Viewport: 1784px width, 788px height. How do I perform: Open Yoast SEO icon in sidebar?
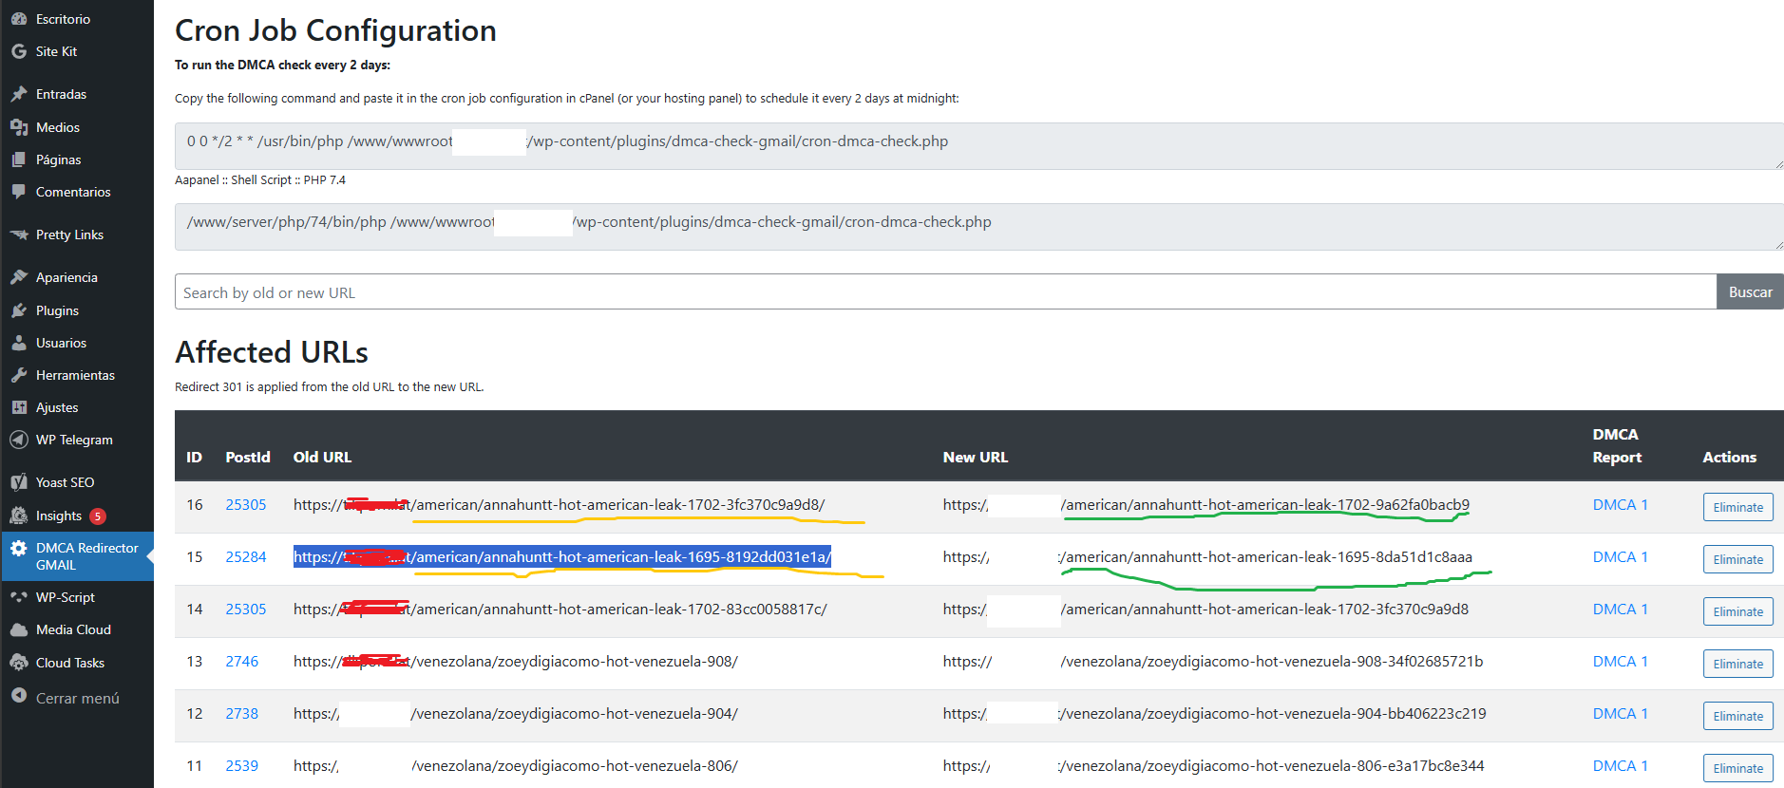click(x=19, y=482)
